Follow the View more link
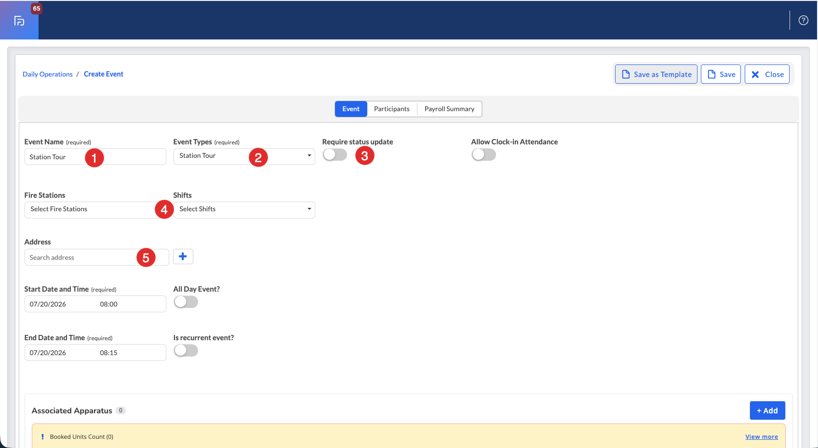Viewport: 818px width, 448px height. pyautogui.click(x=762, y=437)
